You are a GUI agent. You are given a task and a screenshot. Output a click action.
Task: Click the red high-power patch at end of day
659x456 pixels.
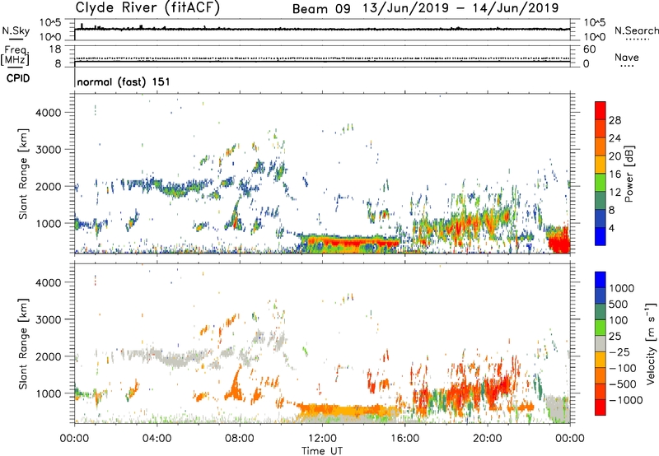point(560,241)
